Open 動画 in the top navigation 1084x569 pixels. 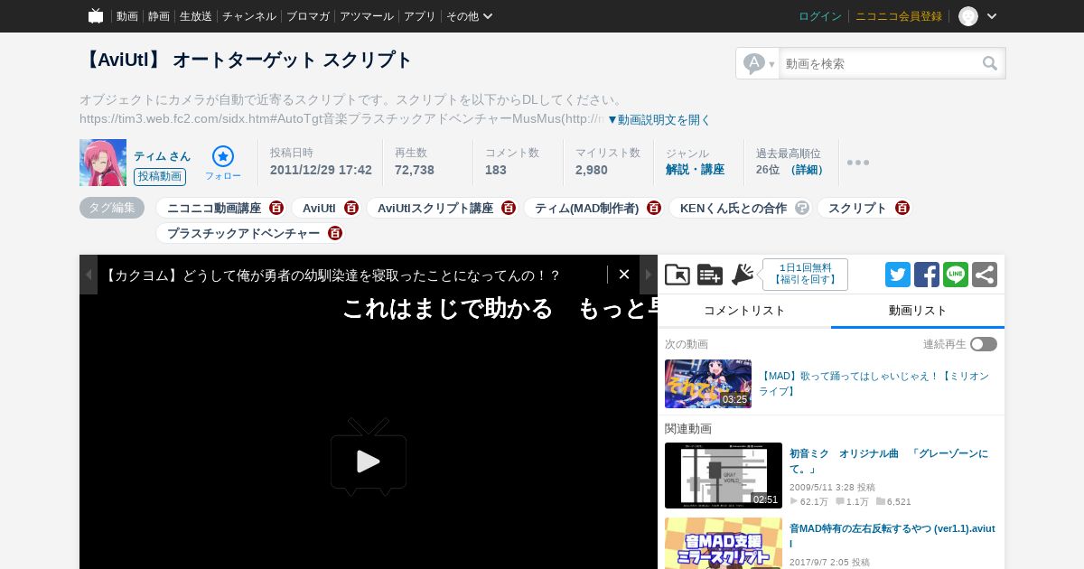click(126, 16)
